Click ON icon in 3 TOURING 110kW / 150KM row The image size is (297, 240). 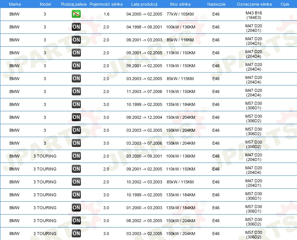pos(76,169)
